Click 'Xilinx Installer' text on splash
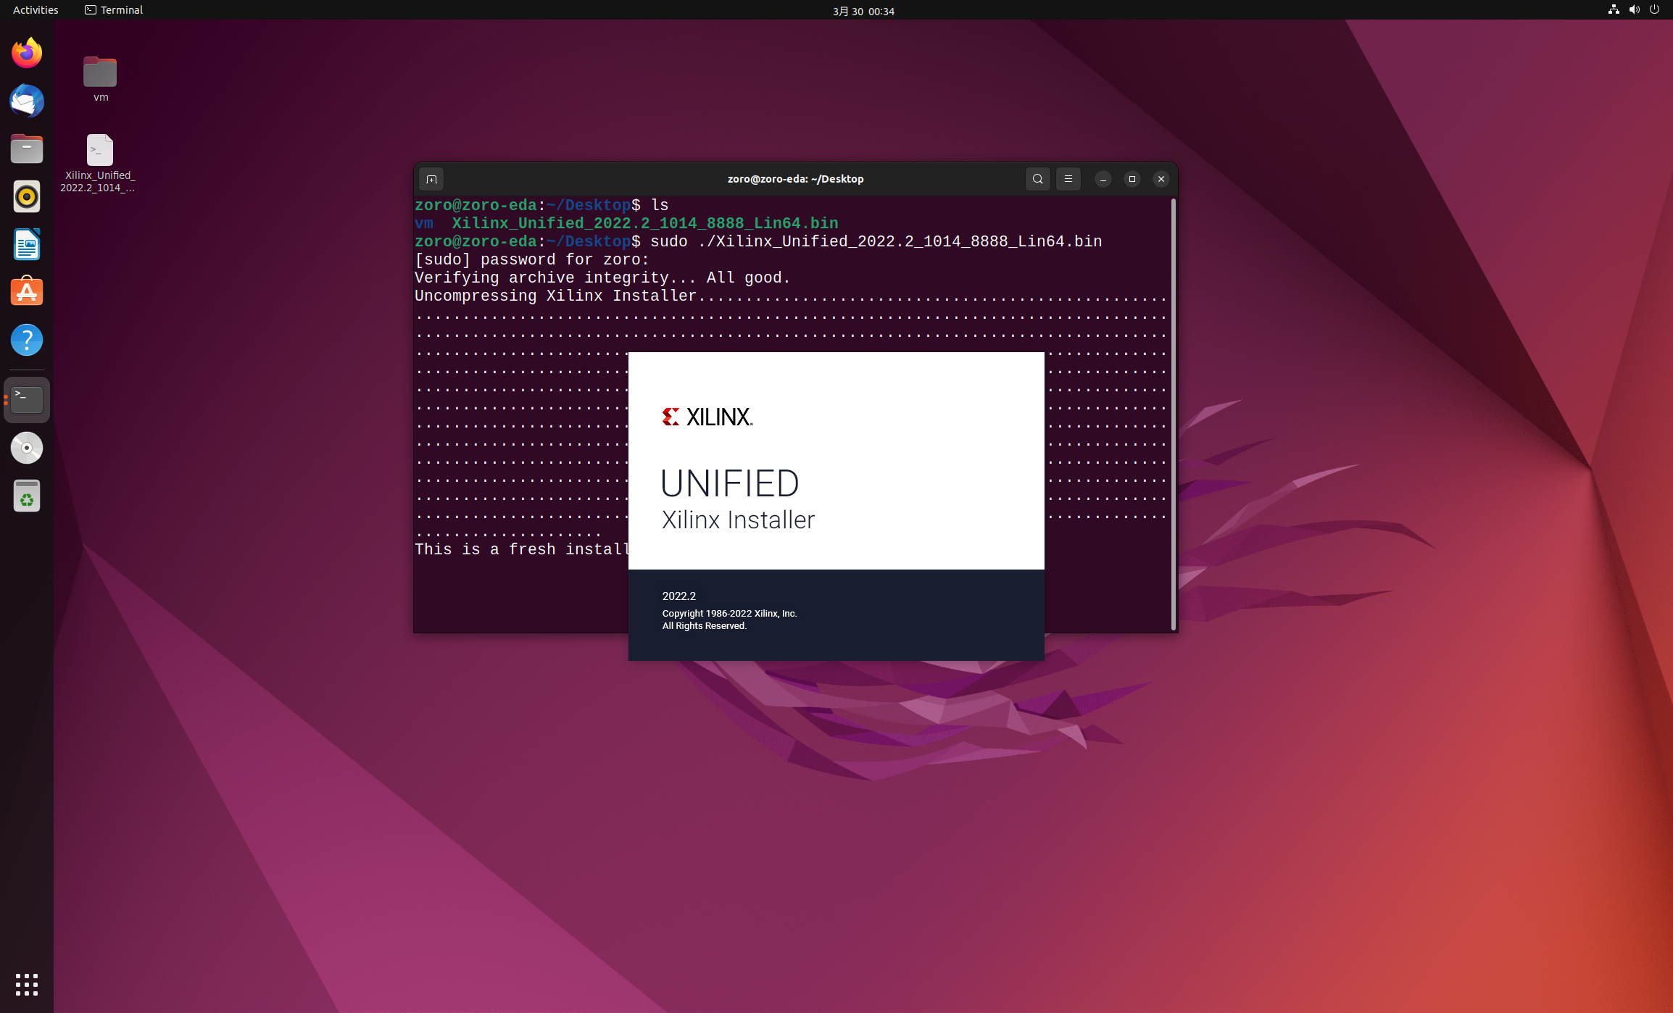Screen dimensions: 1673x1013 pyautogui.click(x=738, y=520)
